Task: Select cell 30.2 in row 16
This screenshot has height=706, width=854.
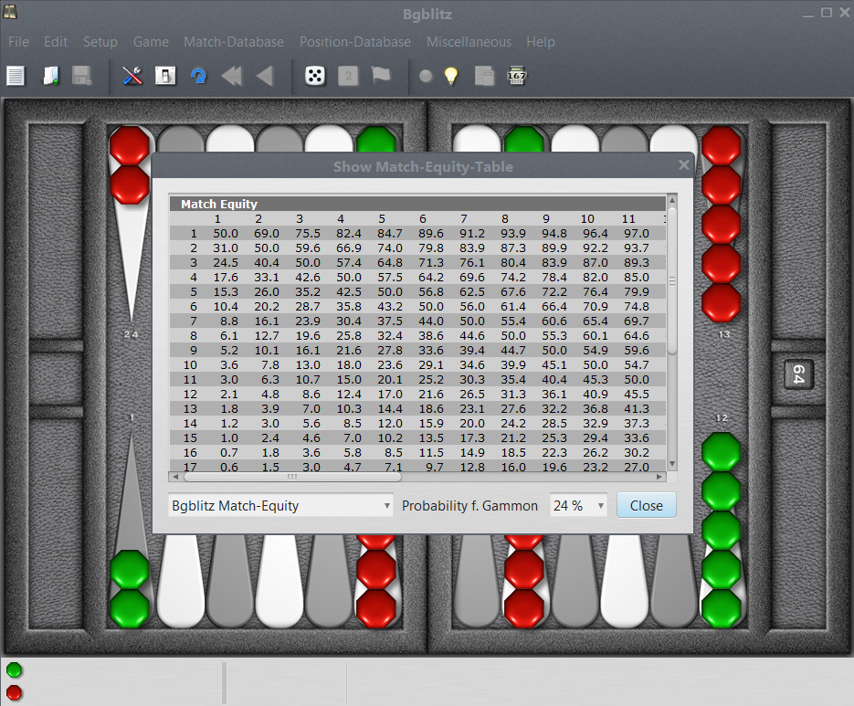Action: (x=636, y=453)
